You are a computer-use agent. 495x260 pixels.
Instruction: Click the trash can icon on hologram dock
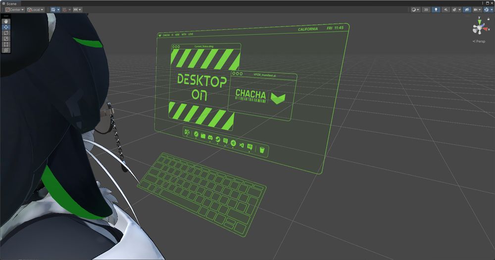pos(262,150)
